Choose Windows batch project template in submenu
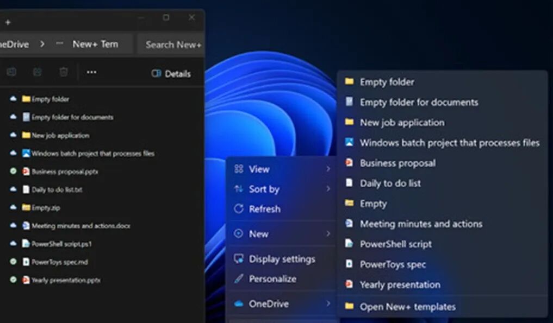 pyautogui.click(x=442, y=143)
